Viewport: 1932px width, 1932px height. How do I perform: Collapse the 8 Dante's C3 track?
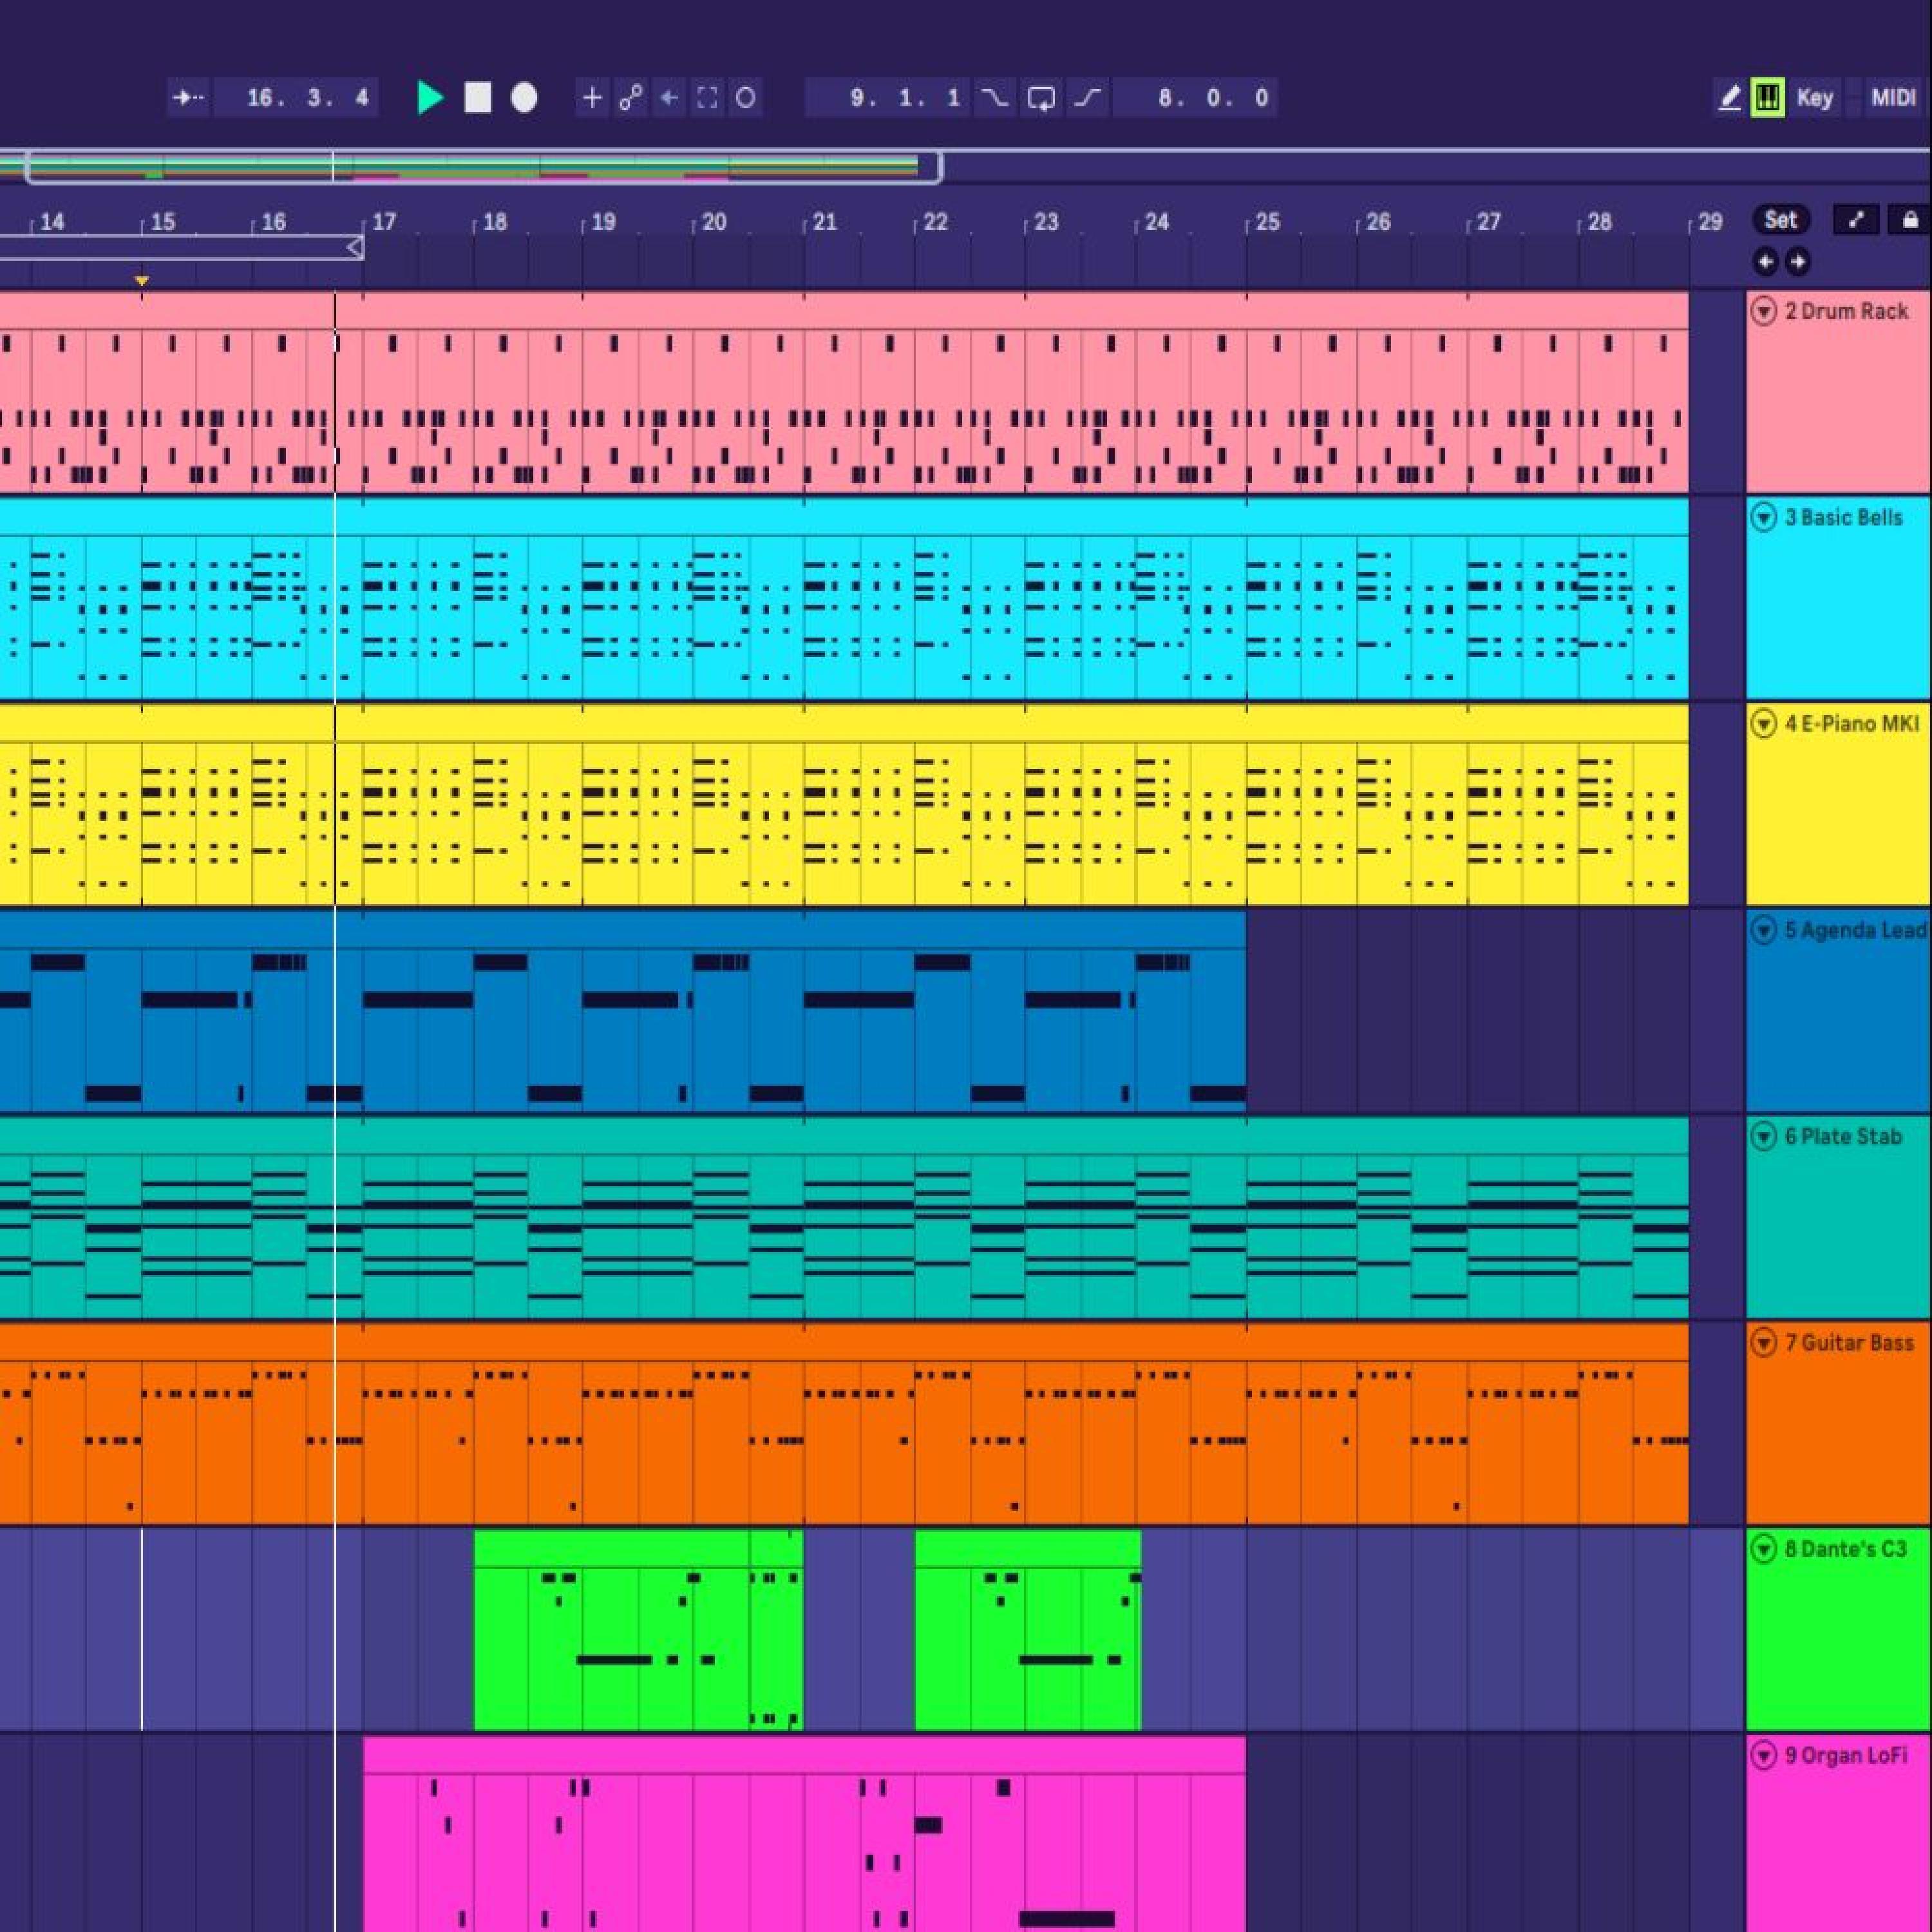point(1764,1550)
